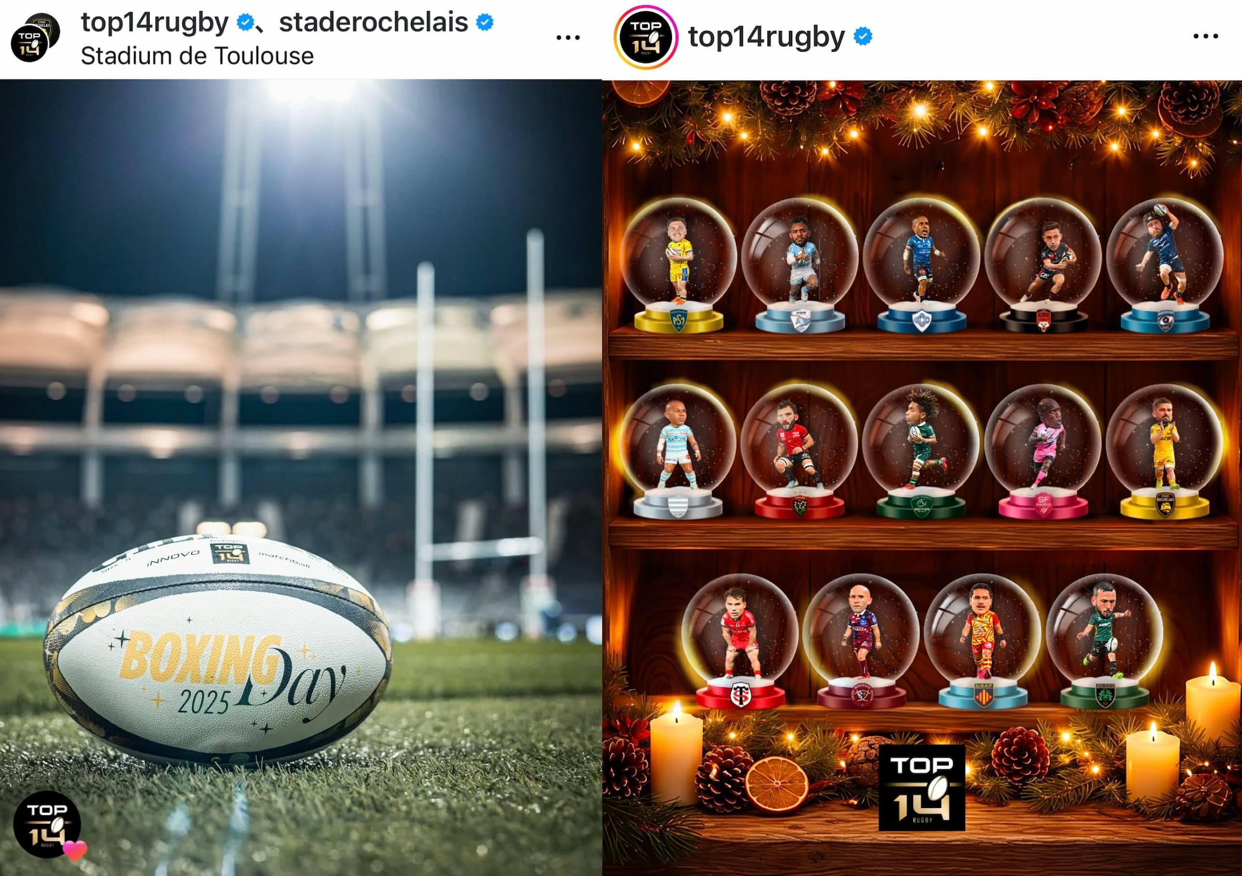Open the right post's three-dot options menu
This screenshot has width=1242, height=876.
pos(1206,36)
